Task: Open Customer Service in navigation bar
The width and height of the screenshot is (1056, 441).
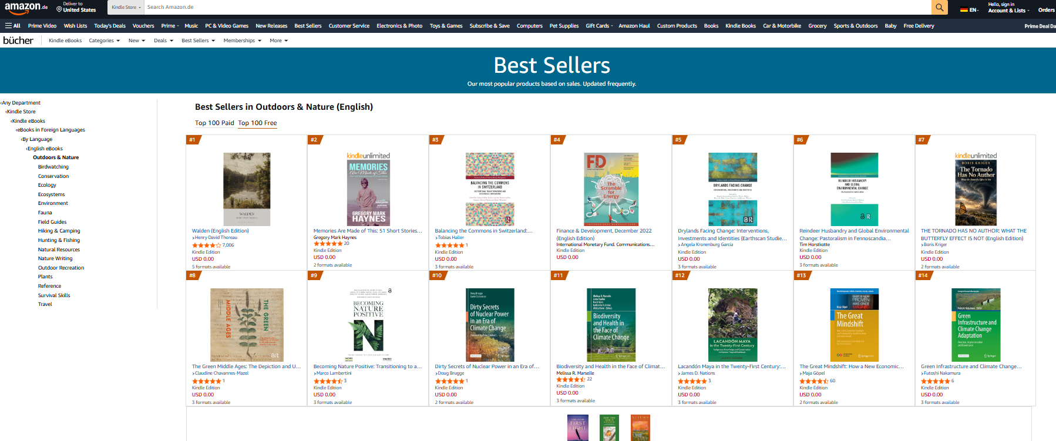Action: pyautogui.click(x=349, y=26)
